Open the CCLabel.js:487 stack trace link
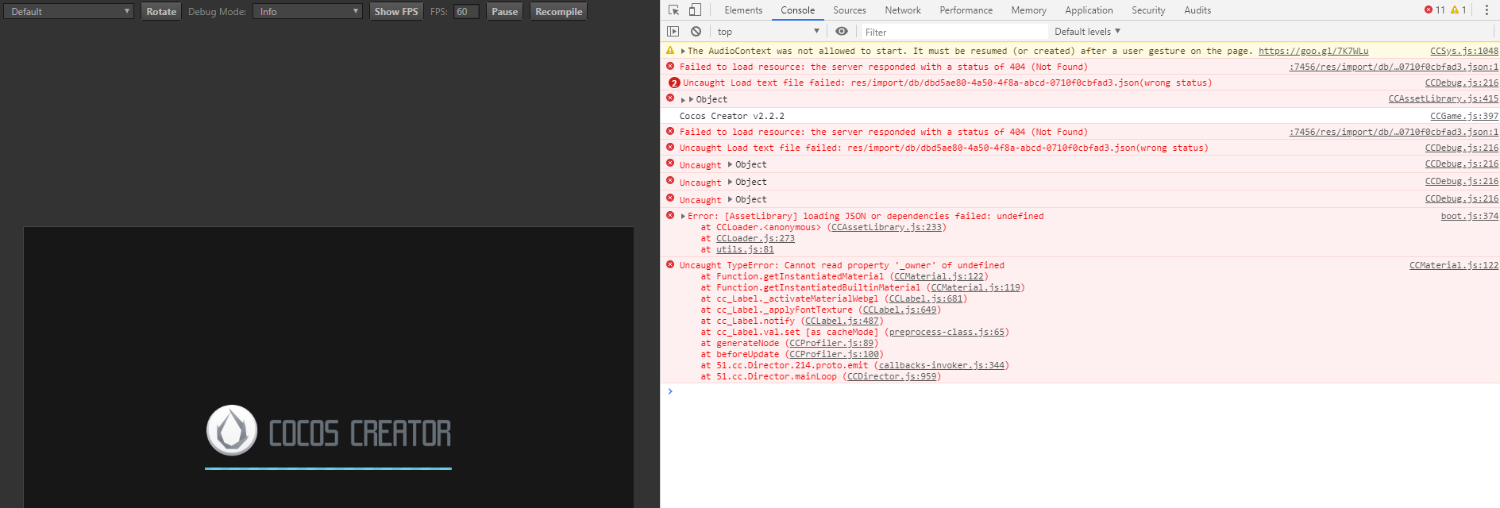1500x508 pixels. [x=842, y=321]
